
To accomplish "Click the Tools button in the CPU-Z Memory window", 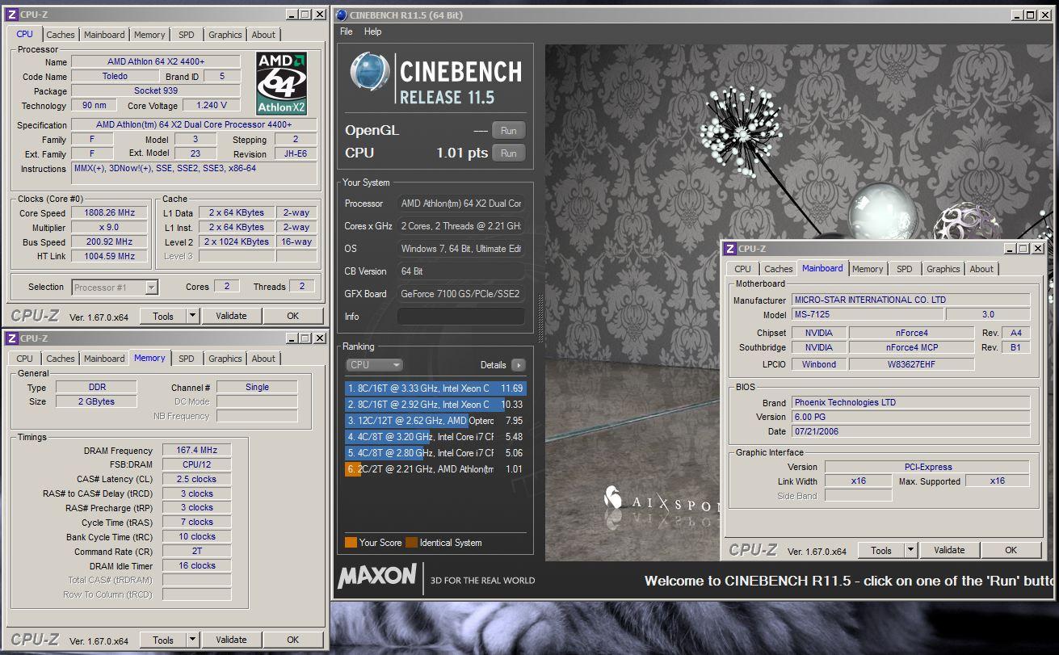I will pyautogui.click(x=163, y=640).
